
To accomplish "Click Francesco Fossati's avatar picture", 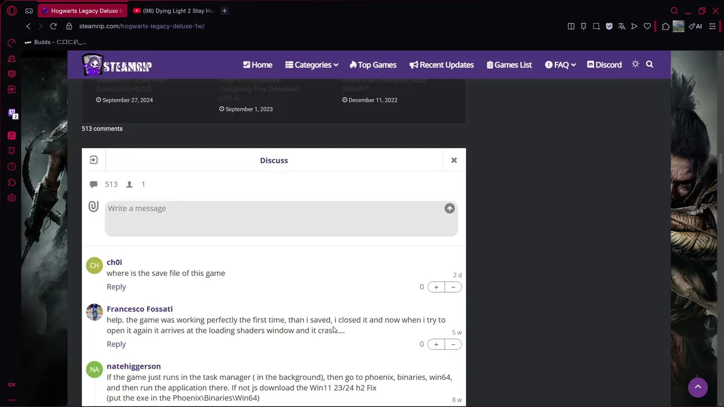I will (94, 312).
